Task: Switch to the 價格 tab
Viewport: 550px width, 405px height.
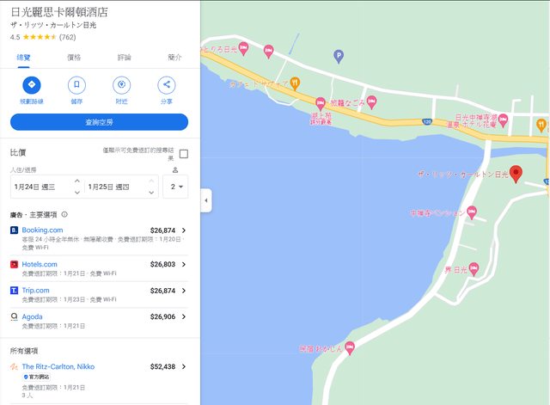Action: 74,57
